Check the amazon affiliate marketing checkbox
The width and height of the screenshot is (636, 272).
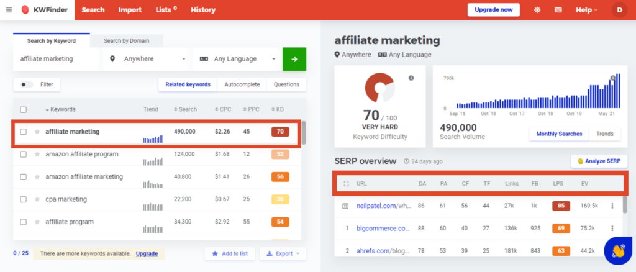(24, 177)
